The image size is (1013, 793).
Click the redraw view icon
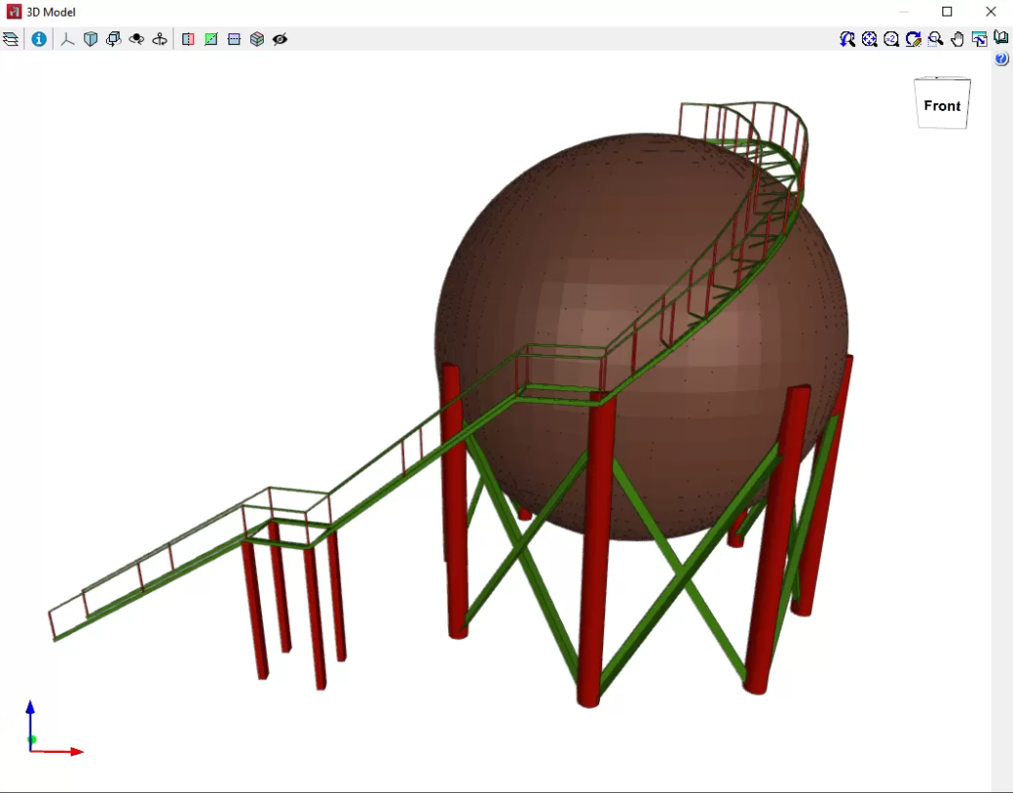point(914,39)
